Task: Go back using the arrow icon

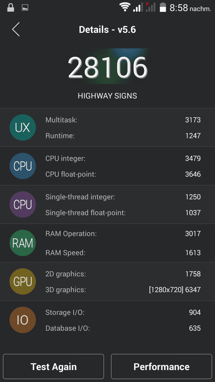Action: (16, 29)
